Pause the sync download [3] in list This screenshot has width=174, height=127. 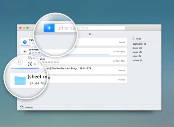[x=19, y=61]
